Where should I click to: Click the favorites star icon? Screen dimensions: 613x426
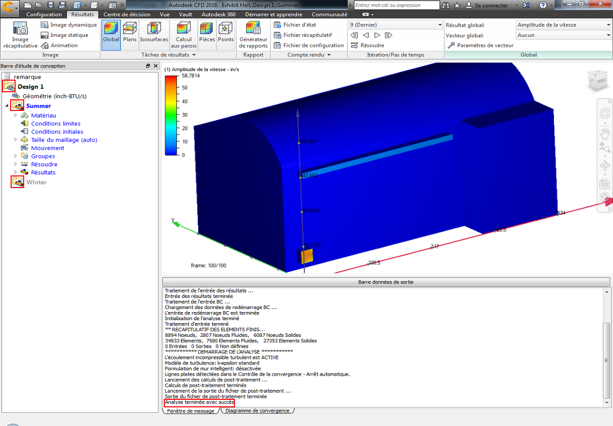457,5
